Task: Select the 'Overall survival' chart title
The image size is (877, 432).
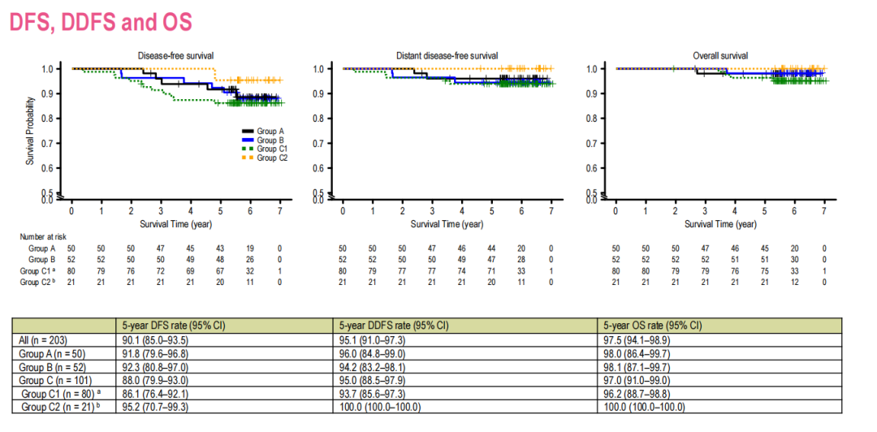Action: coord(719,56)
